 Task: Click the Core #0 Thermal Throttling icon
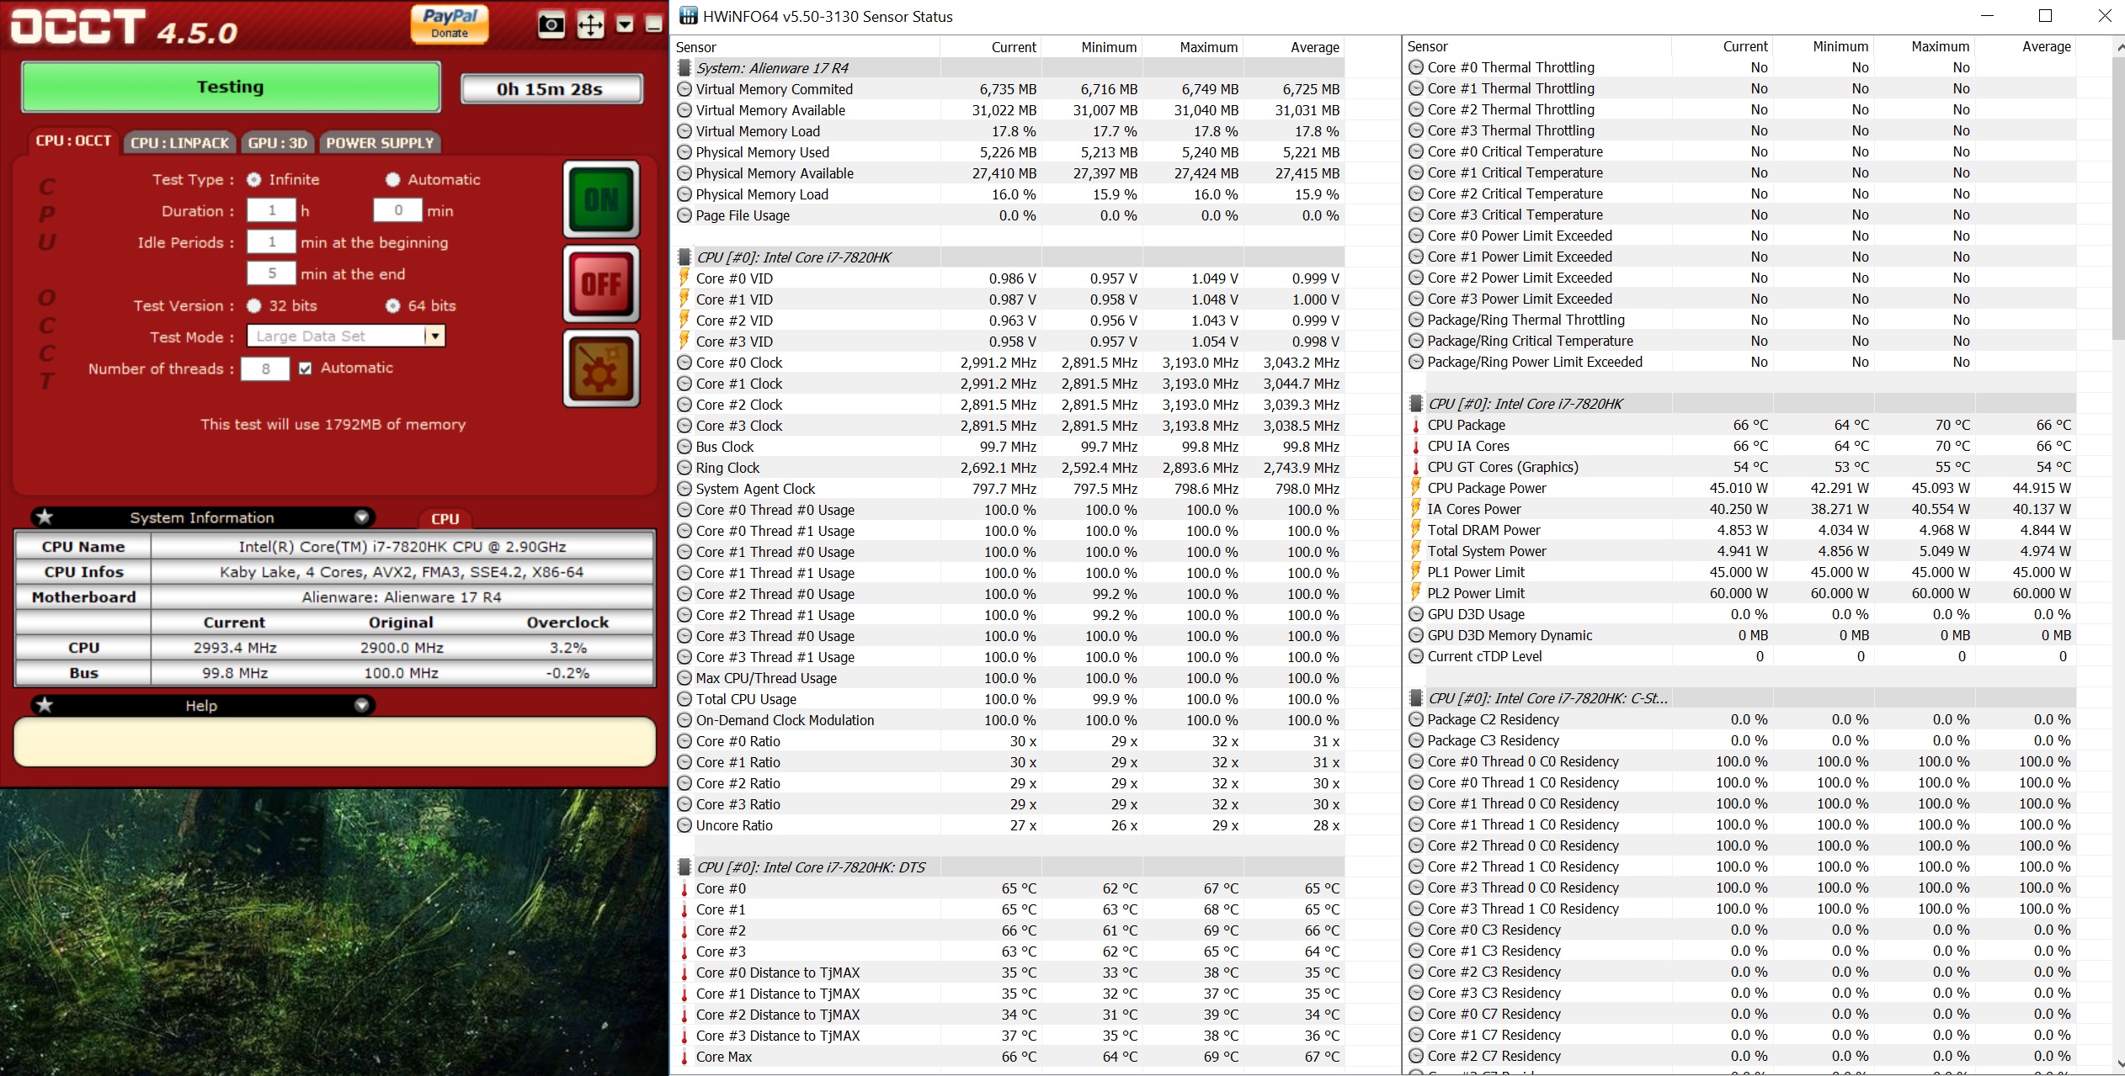[1416, 67]
